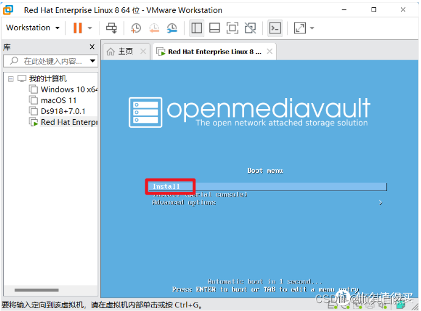The image size is (421, 311).
Task: Close the library panel
Action: click(x=92, y=47)
